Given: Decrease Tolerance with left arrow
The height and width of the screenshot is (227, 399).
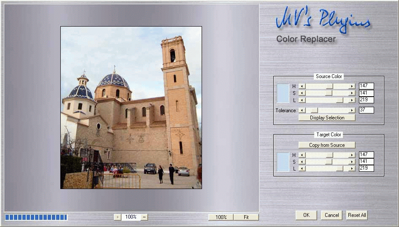Looking at the screenshot, I should 302,110.
